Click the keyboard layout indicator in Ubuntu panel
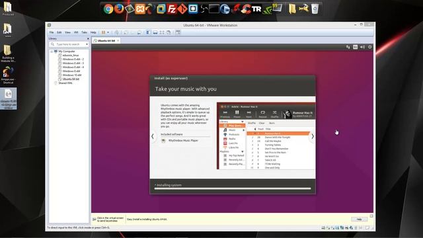This screenshot has width=423, height=238. pos(356,47)
